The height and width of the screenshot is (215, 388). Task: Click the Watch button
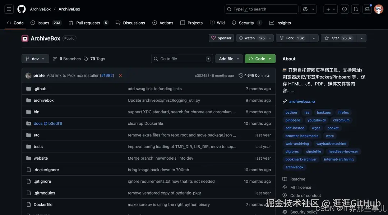(x=251, y=38)
